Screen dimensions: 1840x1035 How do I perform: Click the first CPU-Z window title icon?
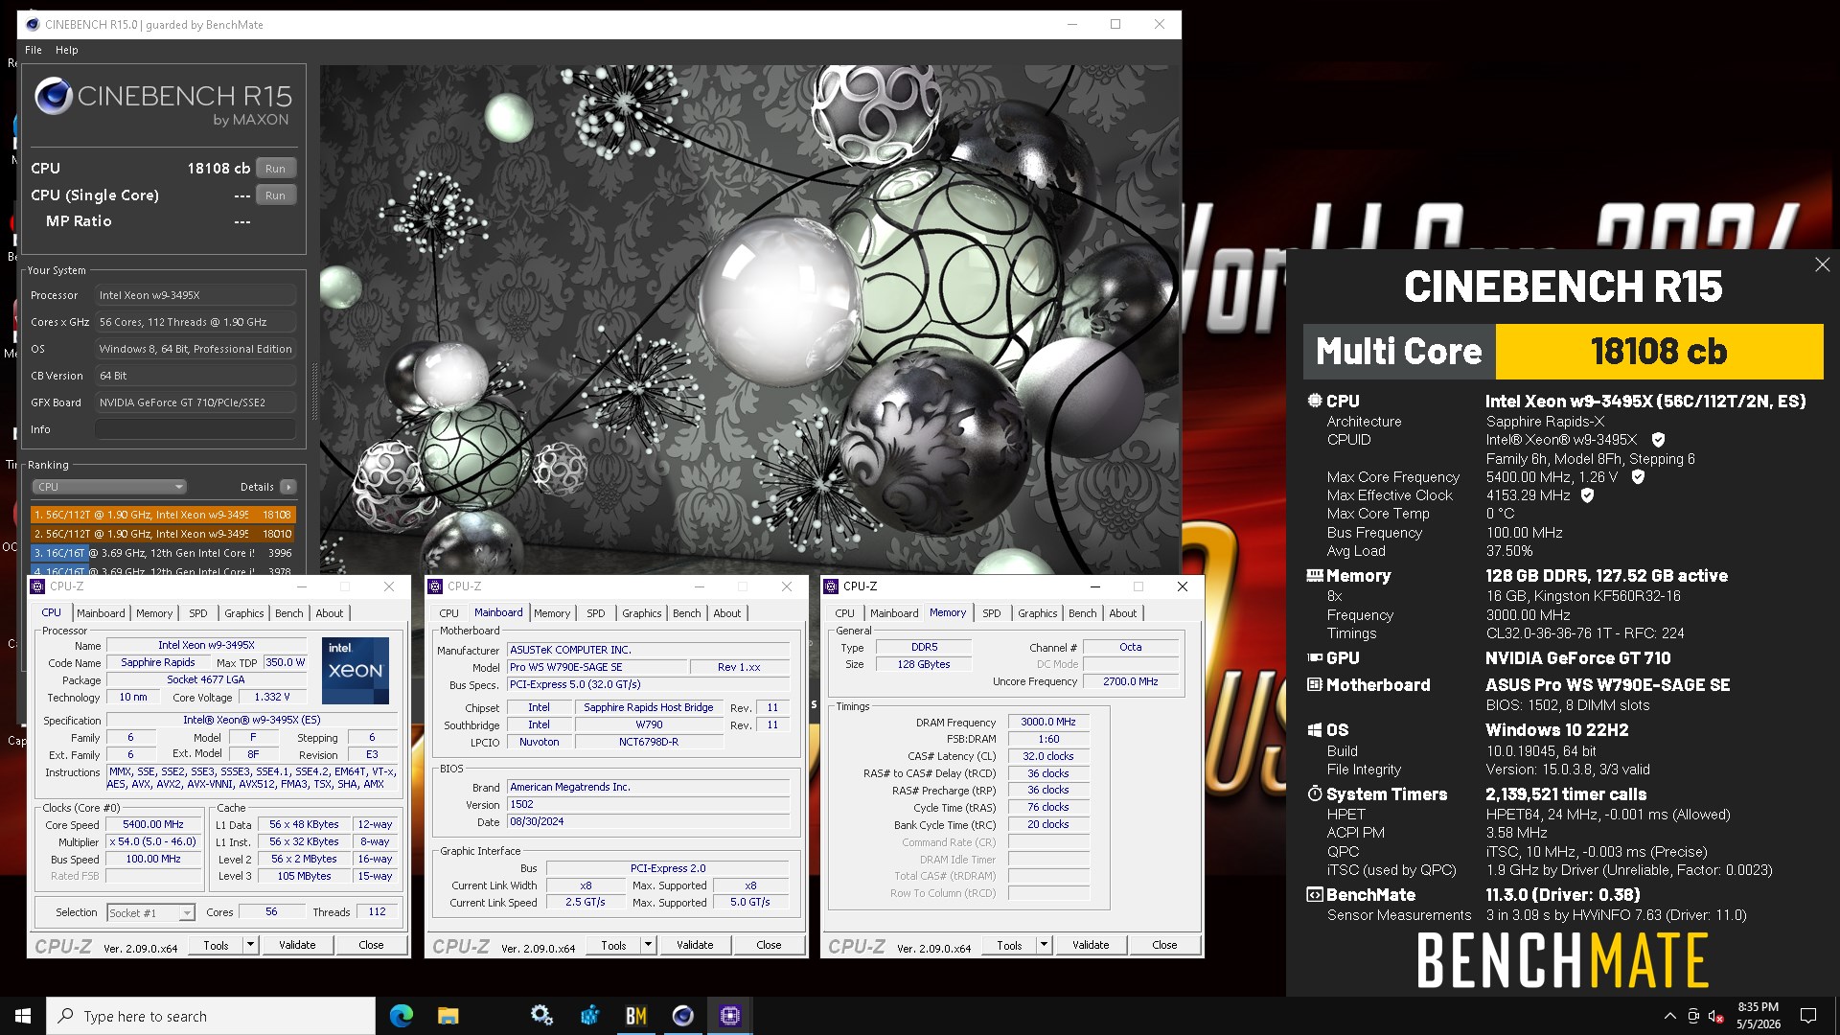coord(38,586)
